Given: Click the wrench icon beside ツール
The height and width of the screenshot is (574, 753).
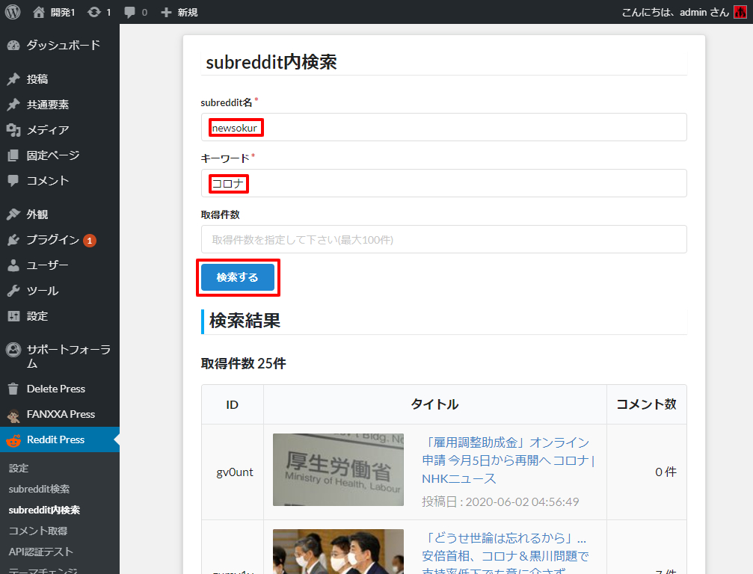Looking at the screenshot, I should click(13, 291).
